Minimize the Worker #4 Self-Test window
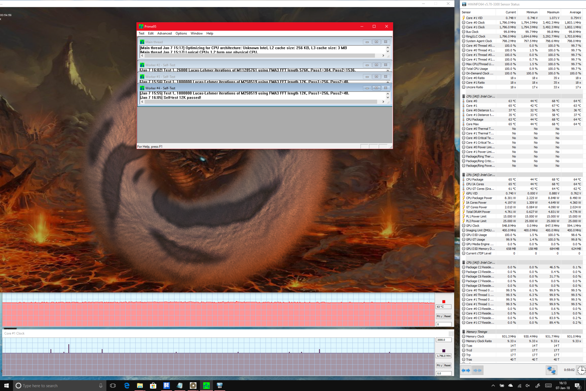586x391 pixels. point(367,88)
